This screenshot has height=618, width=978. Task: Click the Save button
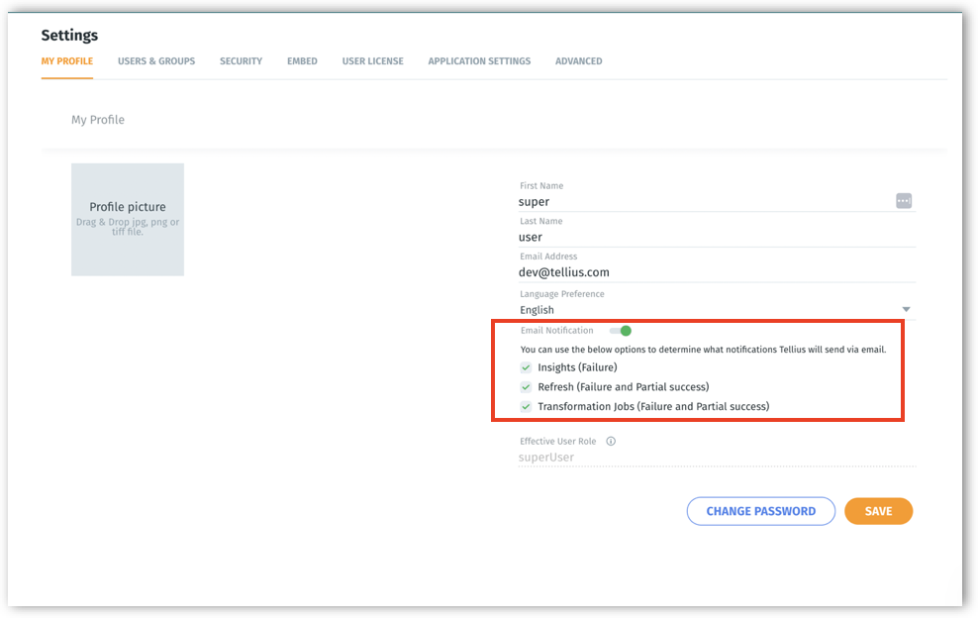(x=878, y=511)
